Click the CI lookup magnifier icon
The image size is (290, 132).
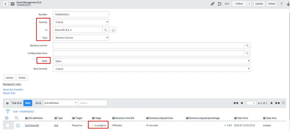pyautogui.click(x=105, y=30)
